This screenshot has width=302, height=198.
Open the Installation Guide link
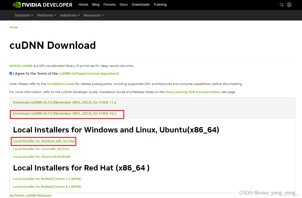61,84
